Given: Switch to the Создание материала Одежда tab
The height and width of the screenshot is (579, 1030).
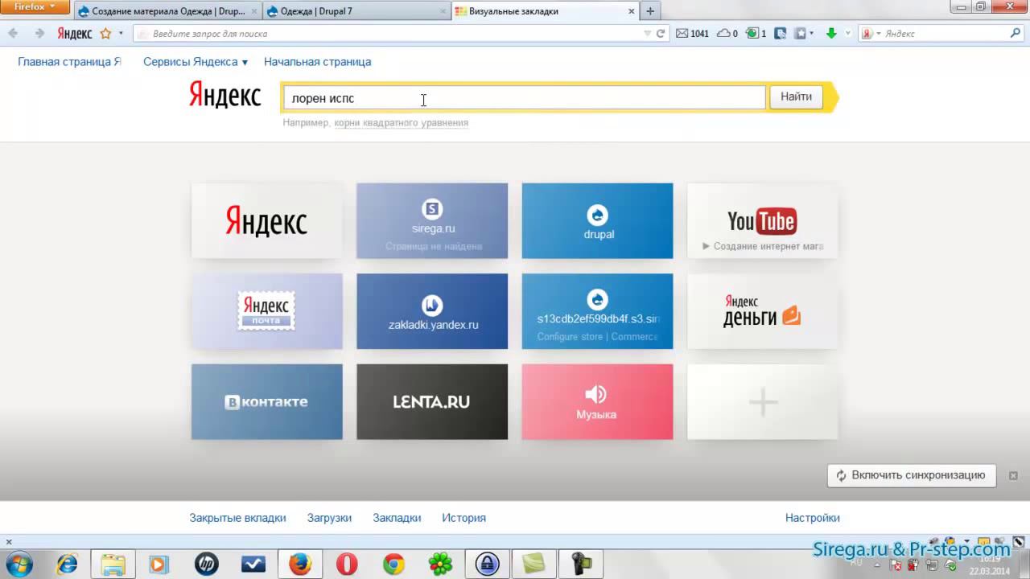Looking at the screenshot, I should pos(167,11).
